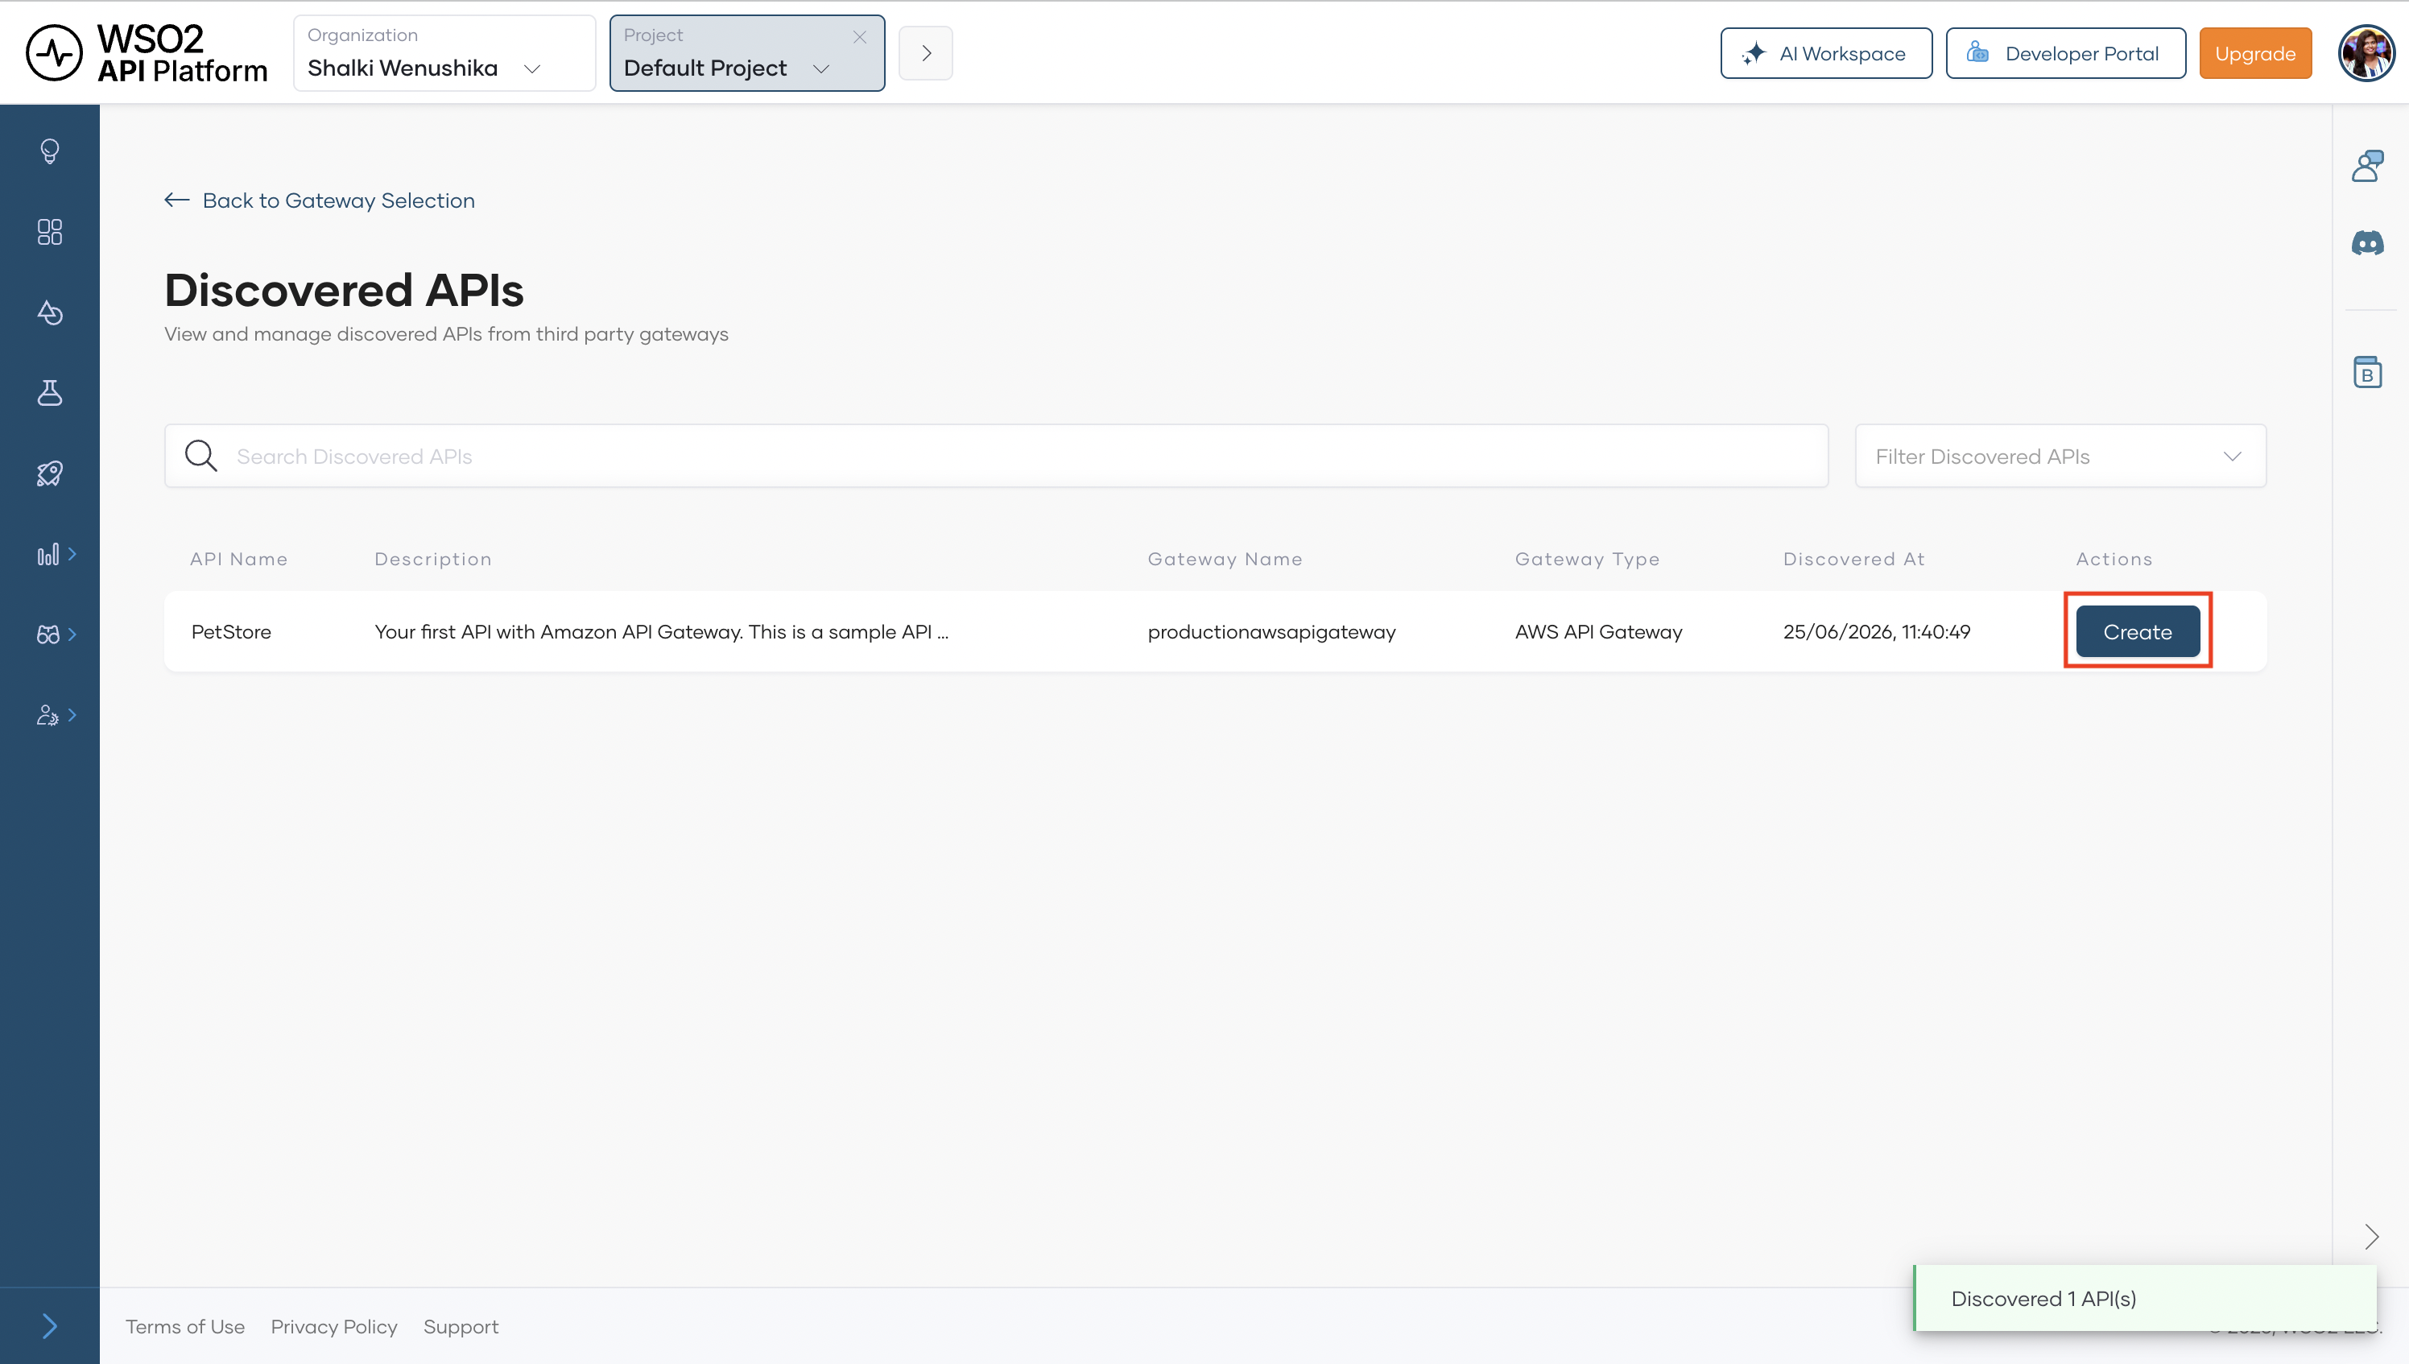Open the Filter Discovered APIs dropdown
The width and height of the screenshot is (2409, 1364).
pos(2060,457)
